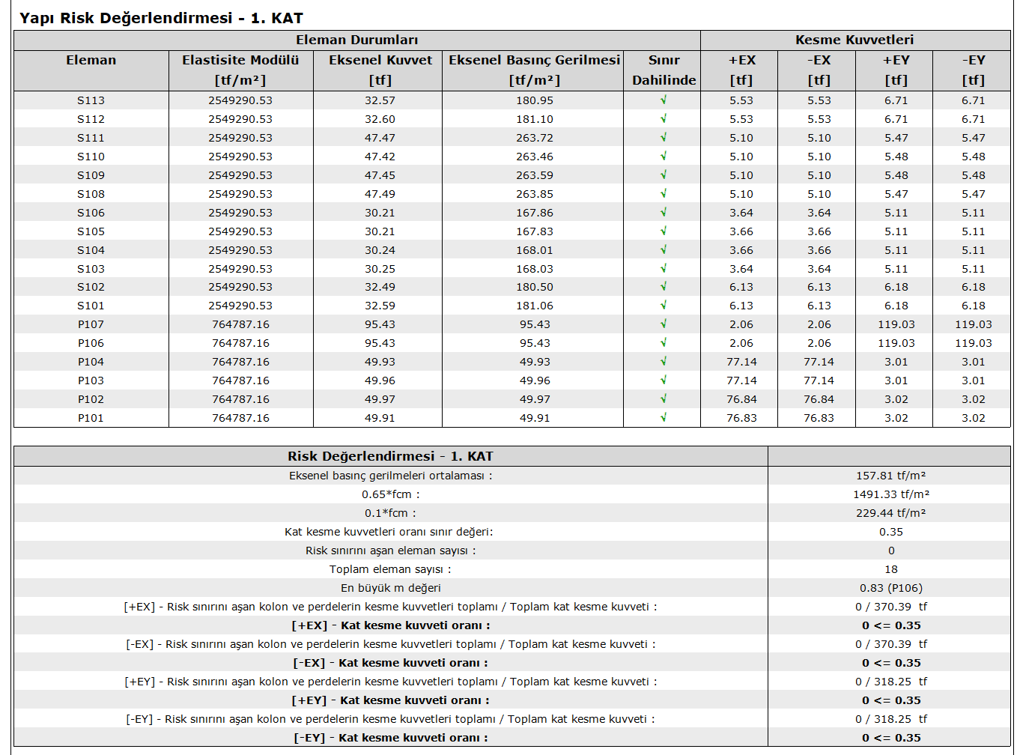
Task: Click the green checkmark in row S103
Action: (664, 269)
